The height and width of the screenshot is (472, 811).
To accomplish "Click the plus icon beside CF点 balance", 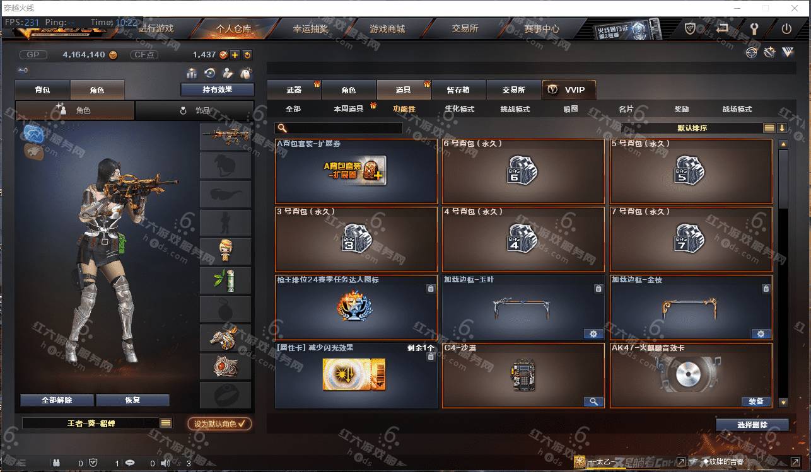I will 235,55.
